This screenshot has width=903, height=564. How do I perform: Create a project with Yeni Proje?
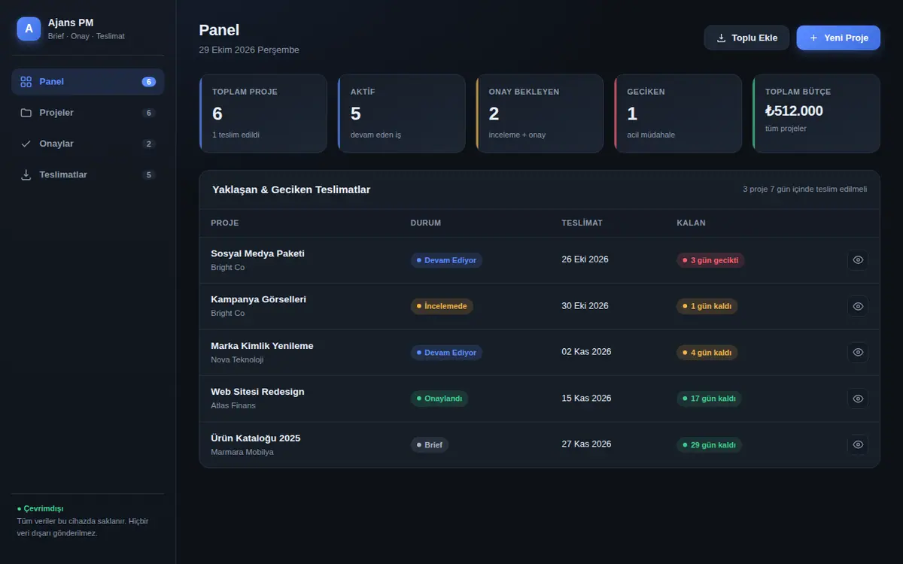click(x=838, y=38)
